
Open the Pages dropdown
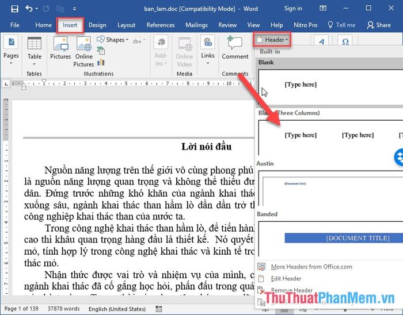point(11,50)
